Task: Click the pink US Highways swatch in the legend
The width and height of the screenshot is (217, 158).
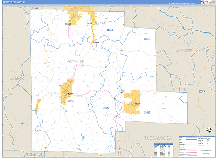Action: (192, 153)
